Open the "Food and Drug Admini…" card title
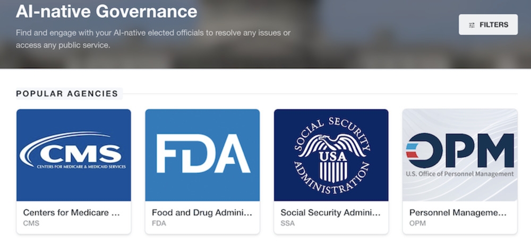Image resolution: width=531 pixels, height=249 pixels. tap(202, 212)
